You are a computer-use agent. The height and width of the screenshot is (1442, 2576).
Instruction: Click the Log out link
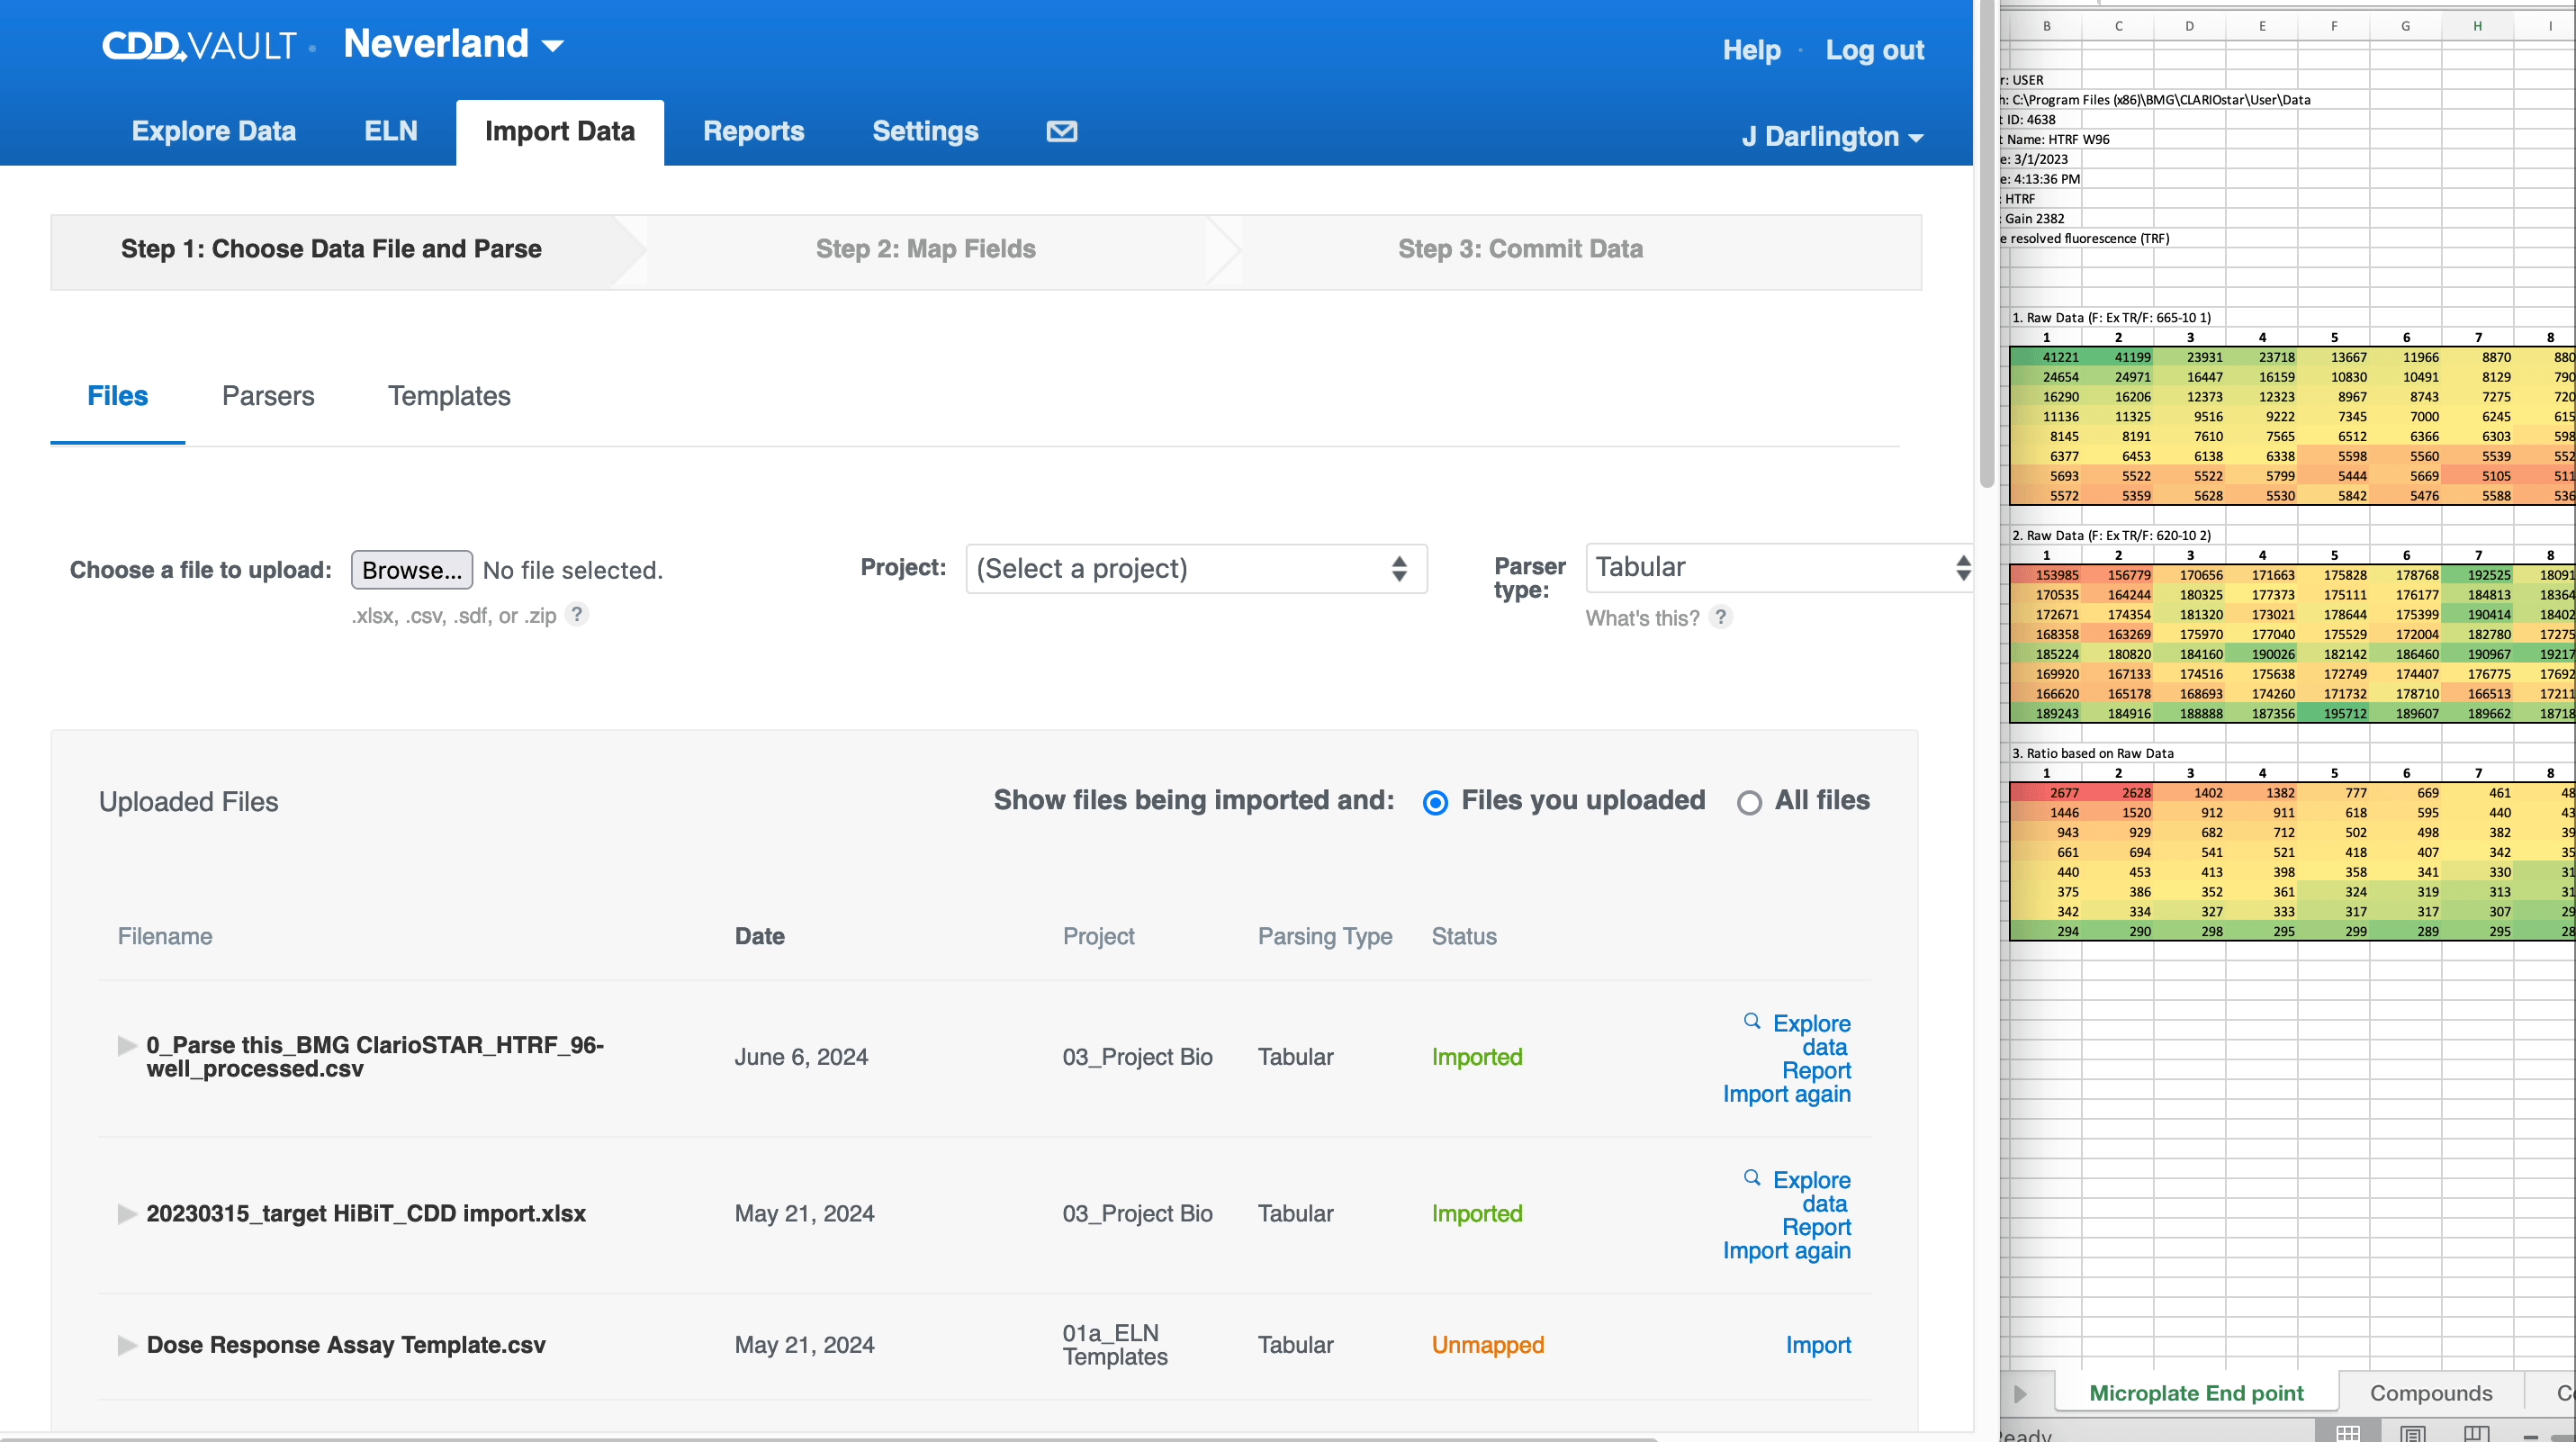[1874, 50]
